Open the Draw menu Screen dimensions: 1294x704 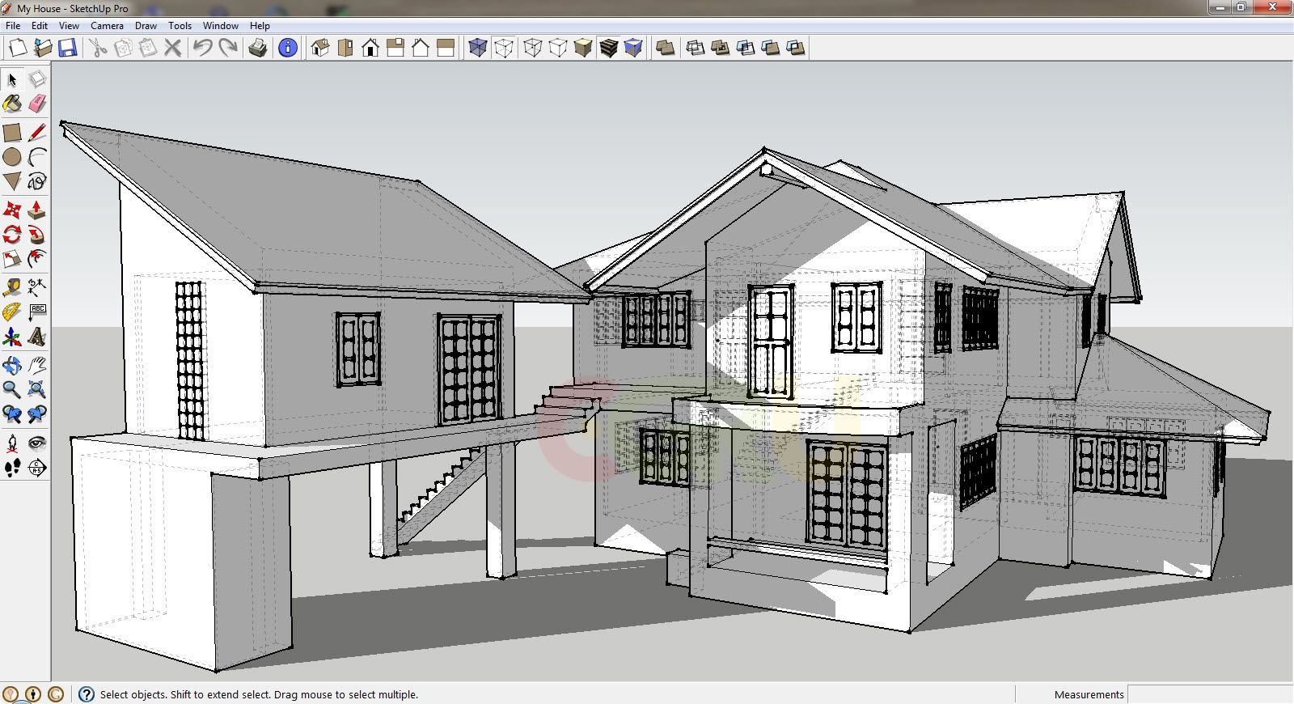146,25
